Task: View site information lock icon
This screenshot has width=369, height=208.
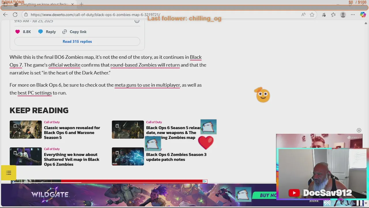Action: click(26, 14)
